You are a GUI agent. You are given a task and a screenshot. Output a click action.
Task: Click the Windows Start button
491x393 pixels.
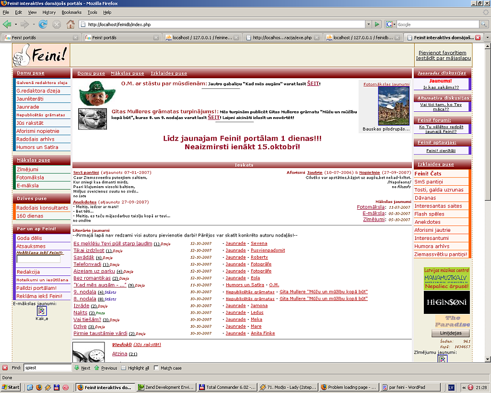click(11, 387)
